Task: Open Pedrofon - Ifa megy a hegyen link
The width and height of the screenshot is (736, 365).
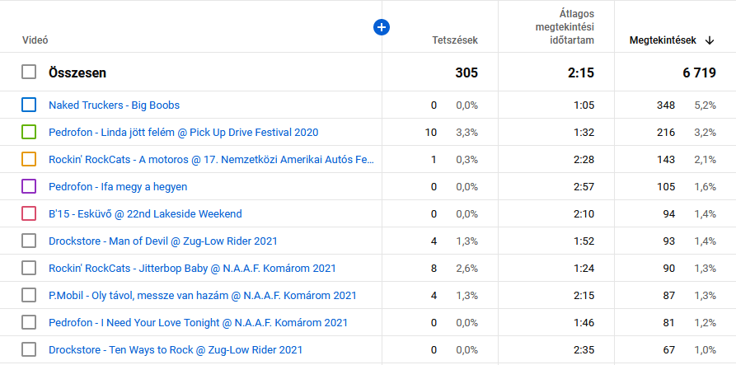Action: click(118, 186)
